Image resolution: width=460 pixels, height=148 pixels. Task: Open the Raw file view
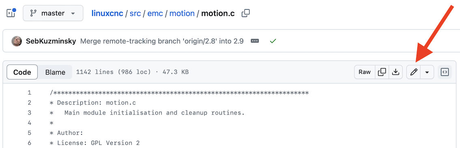(365, 72)
